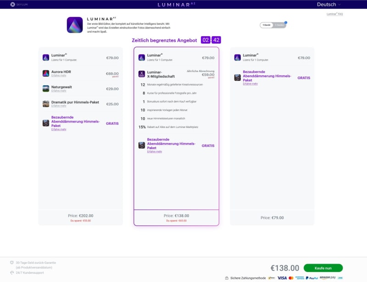Click the 'Zeitlich begrenztes Angebot' heading
Viewport: 367px width, 282px height.
coord(164,40)
